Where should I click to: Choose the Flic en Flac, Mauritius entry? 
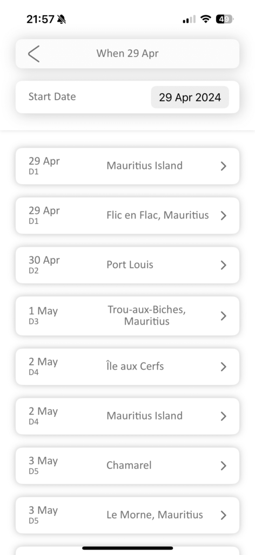point(127,216)
